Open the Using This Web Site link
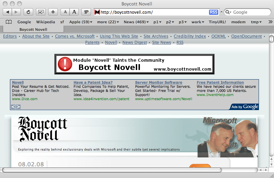 119,36
